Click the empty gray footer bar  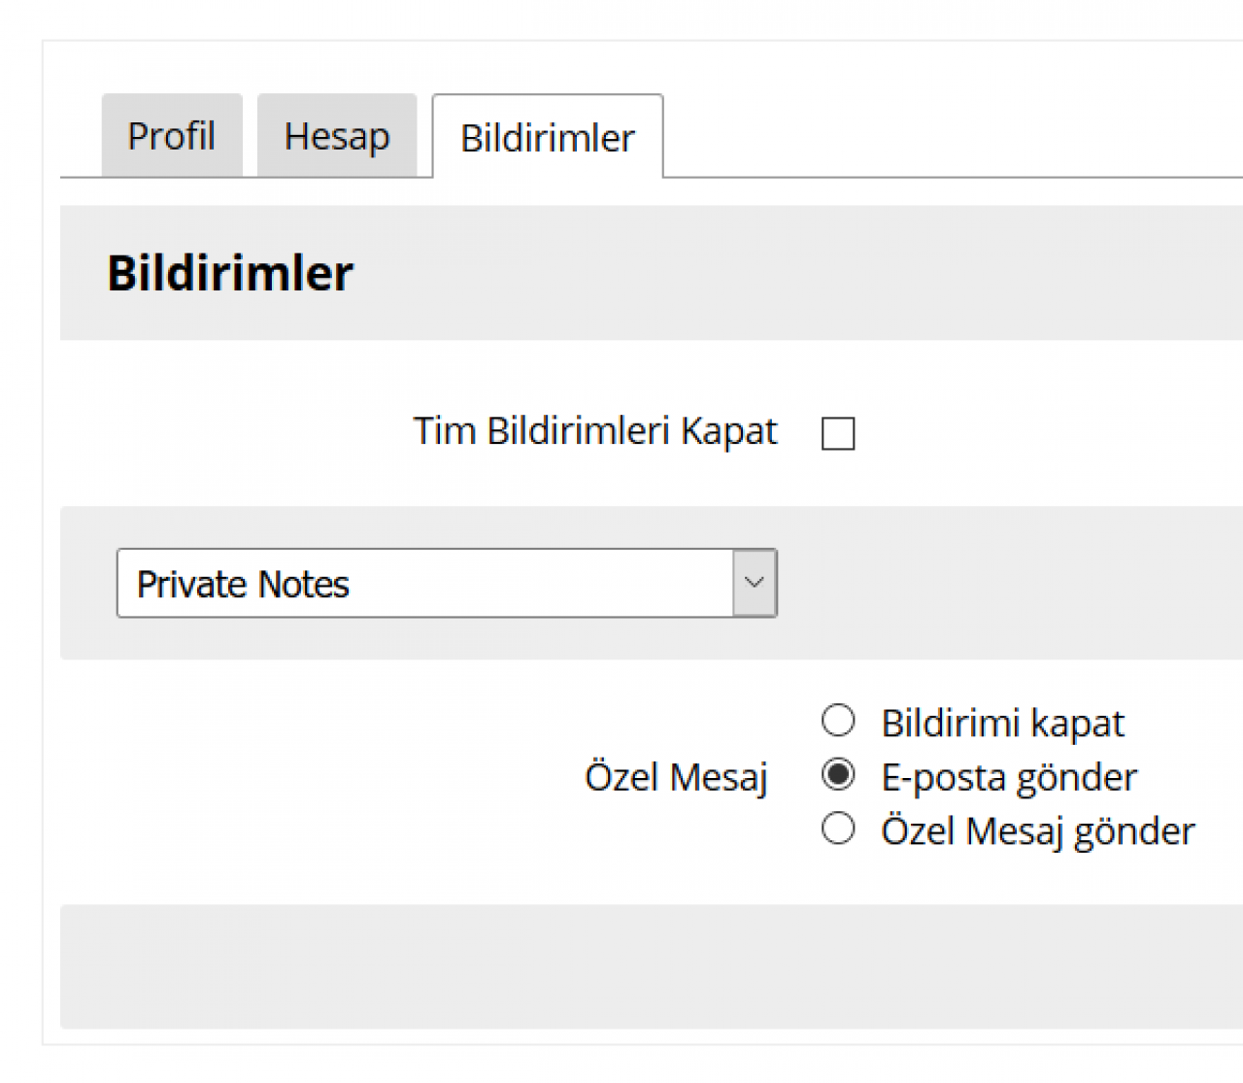tap(651, 966)
